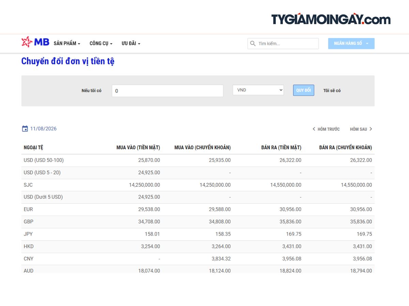Select the EUR row label
This screenshot has width=409, height=306.
[28, 209]
